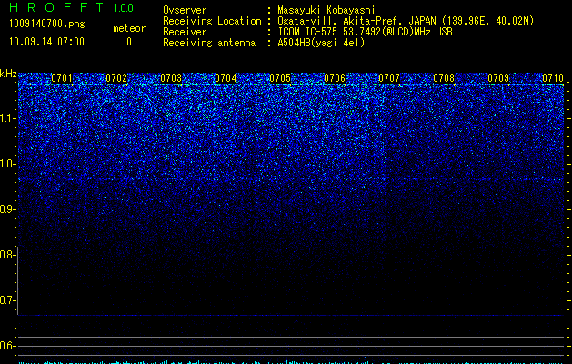572x364 pixels.
Task: Click the Ovserver label
Action: click(185, 10)
